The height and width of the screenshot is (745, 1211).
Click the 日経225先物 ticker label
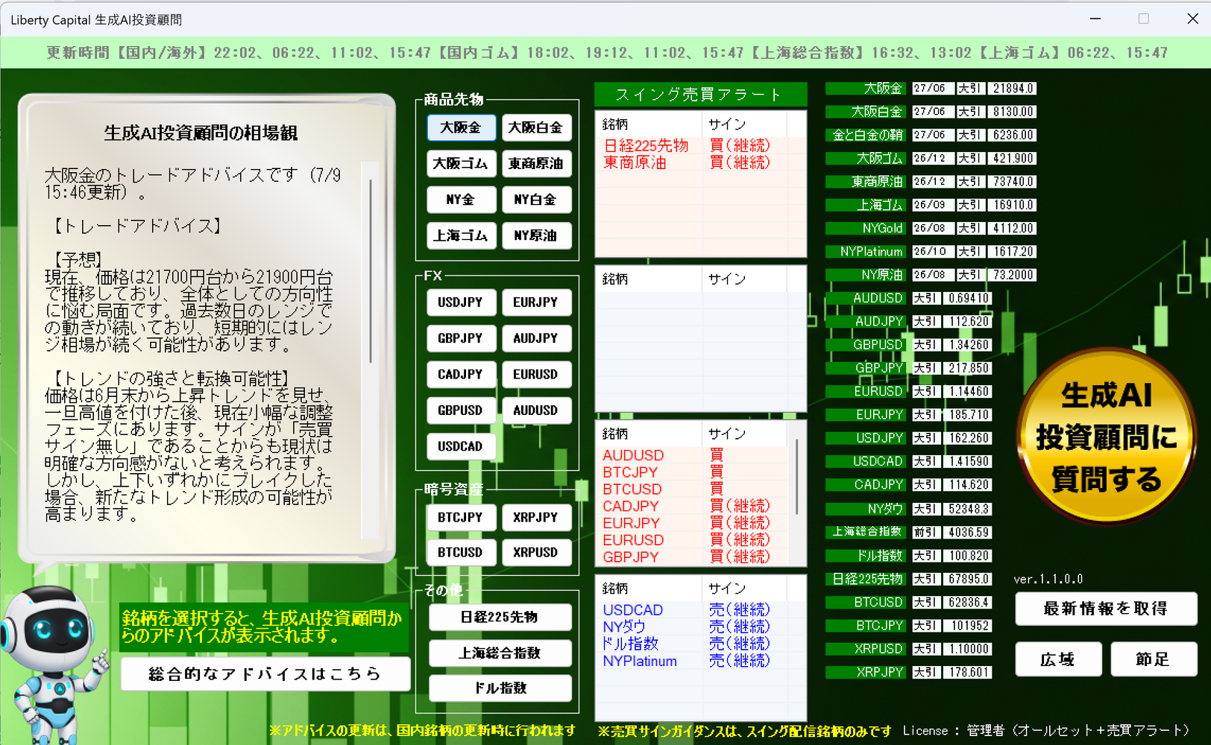pyautogui.click(x=866, y=579)
